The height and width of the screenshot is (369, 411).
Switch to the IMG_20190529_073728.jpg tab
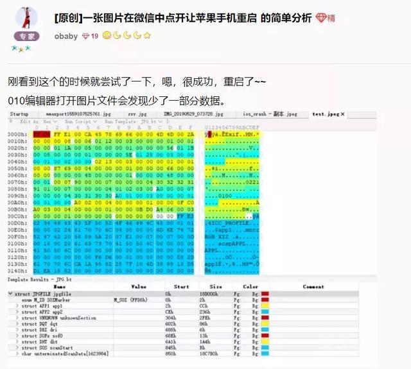point(193,114)
